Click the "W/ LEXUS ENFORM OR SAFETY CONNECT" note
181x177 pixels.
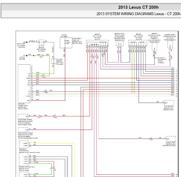tap(162, 60)
